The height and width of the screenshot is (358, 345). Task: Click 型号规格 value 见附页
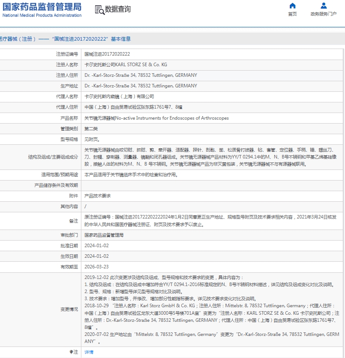(92, 139)
